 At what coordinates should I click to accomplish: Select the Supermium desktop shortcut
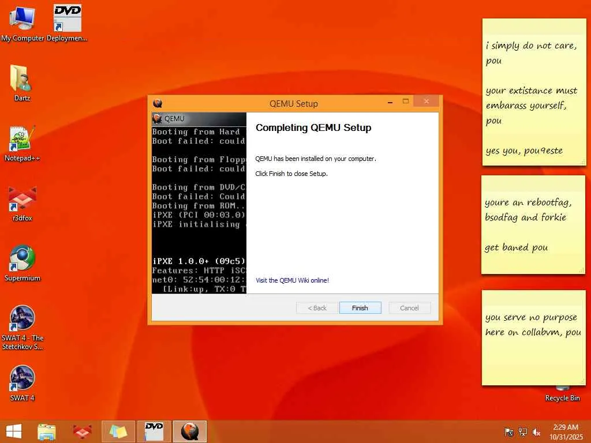(x=23, y=263)
